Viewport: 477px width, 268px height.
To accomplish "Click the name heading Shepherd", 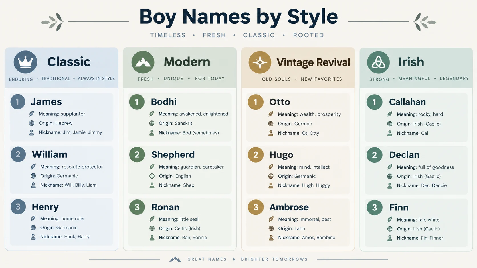I will click(x=173, y=155).
